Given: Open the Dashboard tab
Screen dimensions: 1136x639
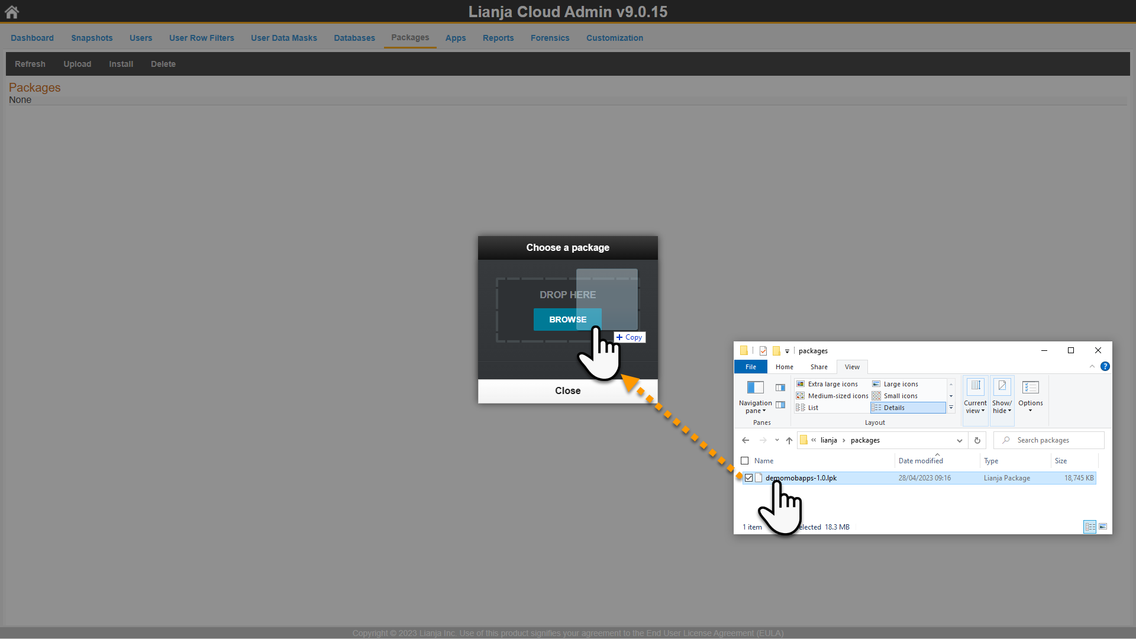Looking at the screenshot, I should point(32,38).
